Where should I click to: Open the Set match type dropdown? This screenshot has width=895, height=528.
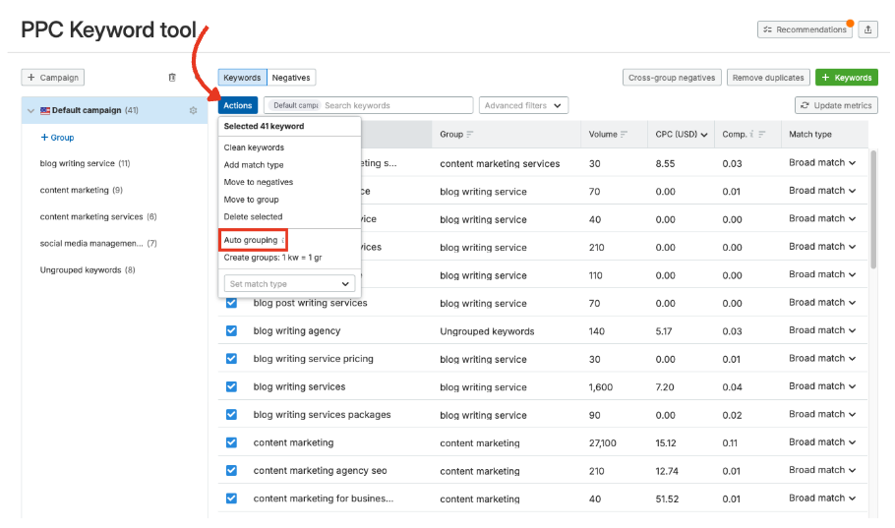[x=289, y=283]
